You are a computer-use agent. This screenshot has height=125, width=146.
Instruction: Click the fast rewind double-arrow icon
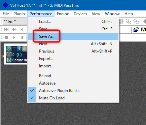(14, 30)
